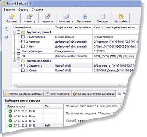Collapse Группа заданий 1 tree node
The height and width of the screenshot is (137, 147).
15,32
